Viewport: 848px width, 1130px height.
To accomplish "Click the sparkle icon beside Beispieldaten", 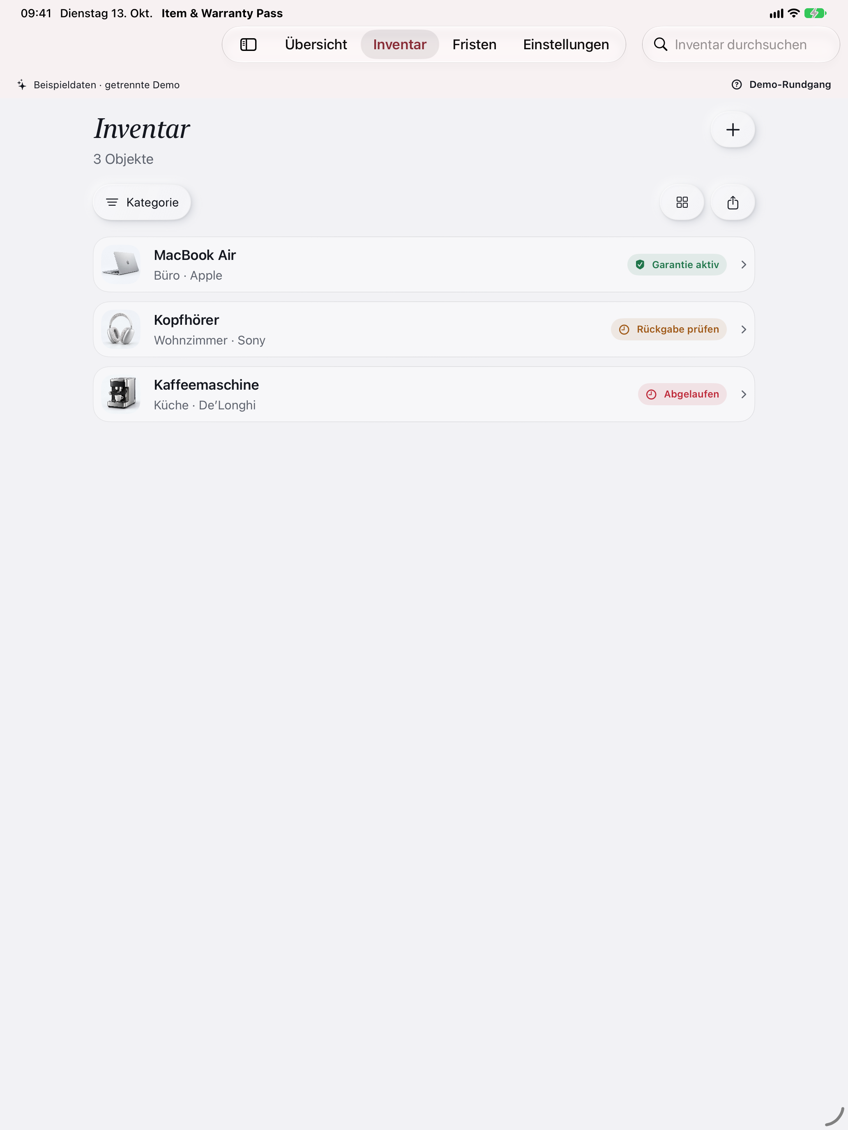I will coord(21,84).
